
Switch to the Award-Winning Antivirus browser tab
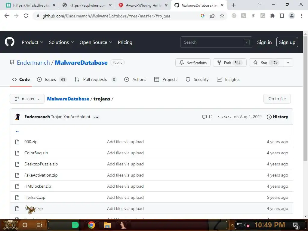click(143, 5)
